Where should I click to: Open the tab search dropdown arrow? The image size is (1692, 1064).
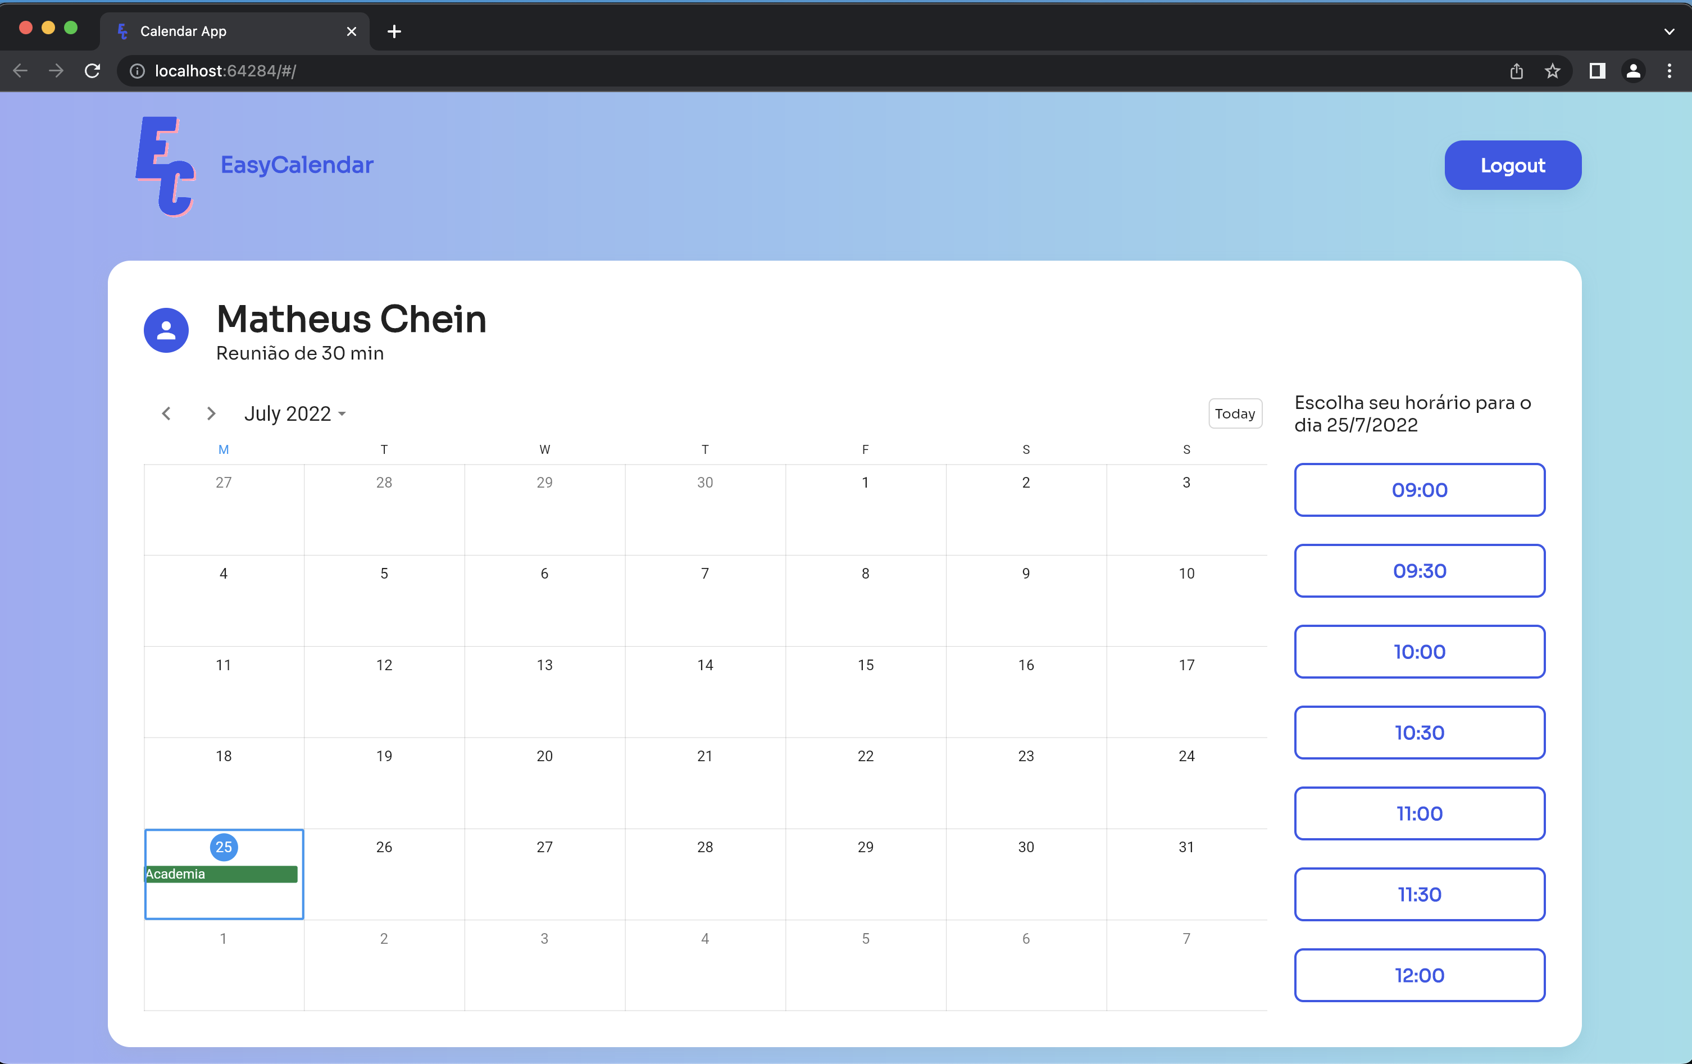pos(1670,31)
